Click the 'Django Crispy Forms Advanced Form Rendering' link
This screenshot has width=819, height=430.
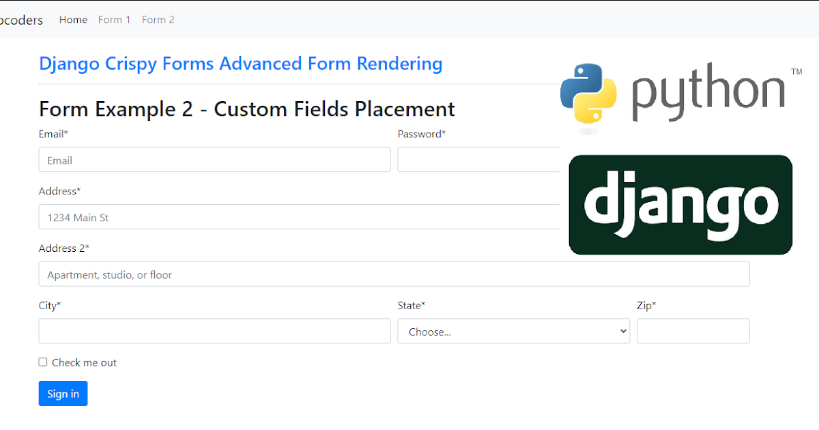click(240, 63)
